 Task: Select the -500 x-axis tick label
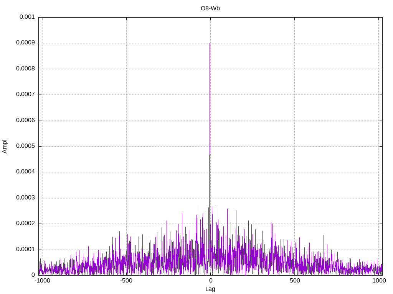[126, 281]
